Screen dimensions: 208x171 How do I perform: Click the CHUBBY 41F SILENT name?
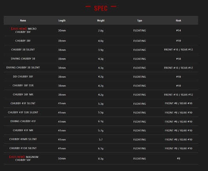click(23, 103)
